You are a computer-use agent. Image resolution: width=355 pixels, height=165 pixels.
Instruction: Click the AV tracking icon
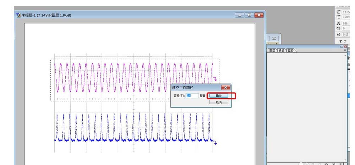[x=338, y=28]
